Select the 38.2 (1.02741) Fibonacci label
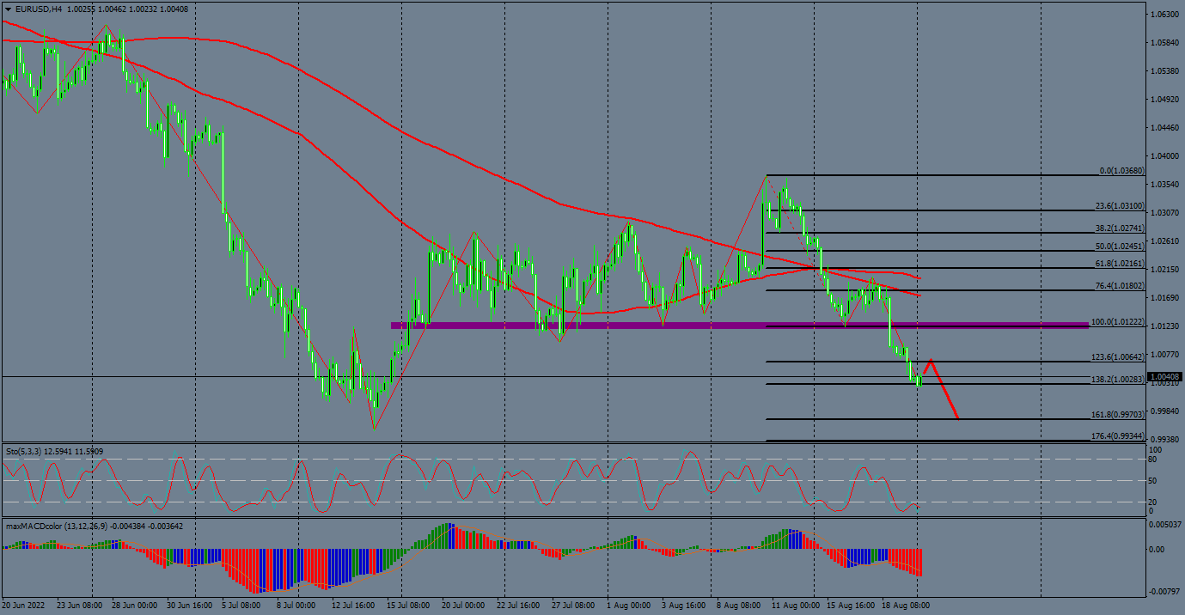This screenshot has width=1185, height=615. tap(1120, 228)
